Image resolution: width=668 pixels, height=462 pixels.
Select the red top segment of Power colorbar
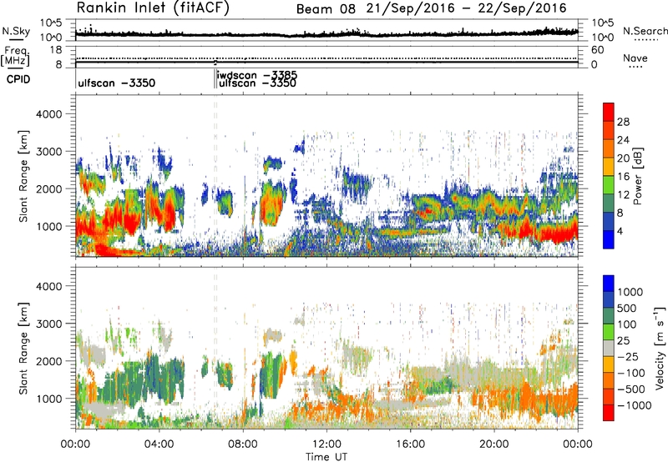pyautogui.click(x=609, y=112)
